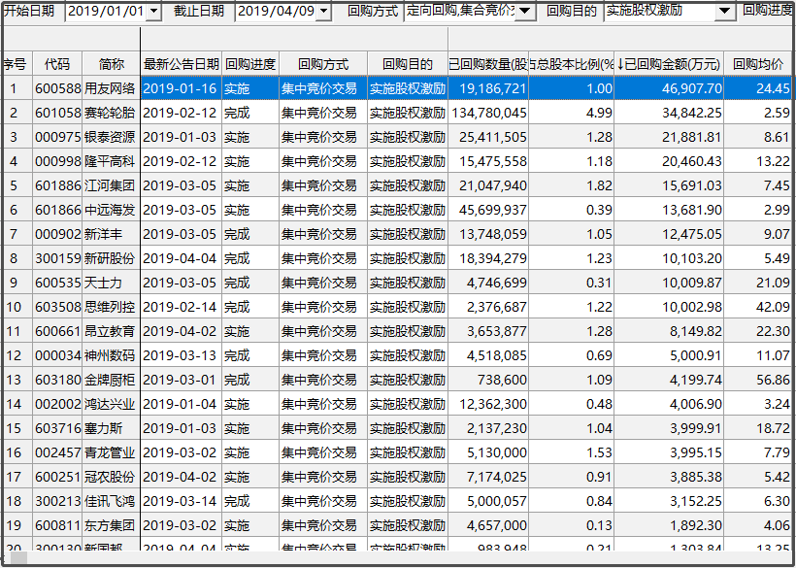Click code 600588 cell
796x568 pixels.
(57, 88)
